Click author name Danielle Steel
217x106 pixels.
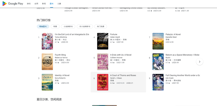[x=171, y=37]
